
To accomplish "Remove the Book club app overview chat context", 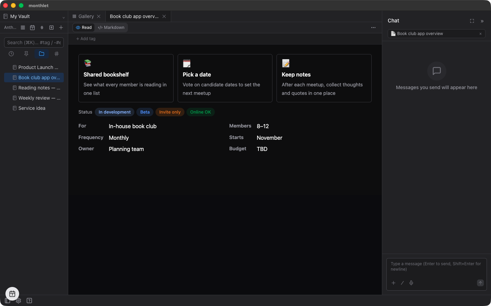I will pos(480,34).
